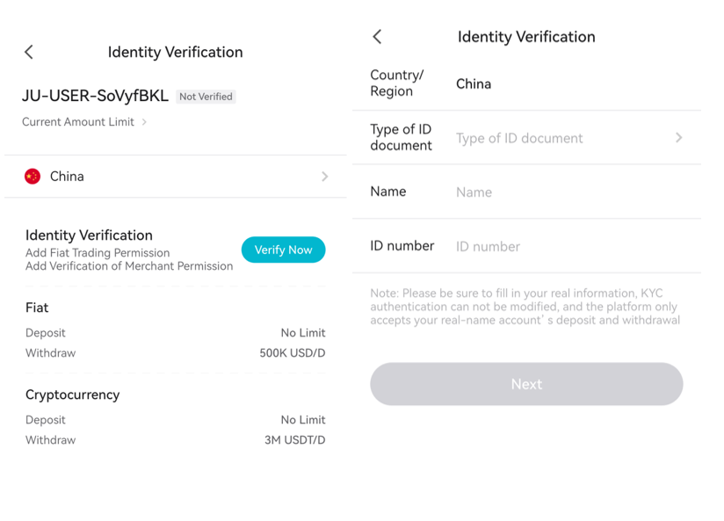This screenshot has width=724, height=521.
Task: Select the China country row
Action: coord(176,177)
